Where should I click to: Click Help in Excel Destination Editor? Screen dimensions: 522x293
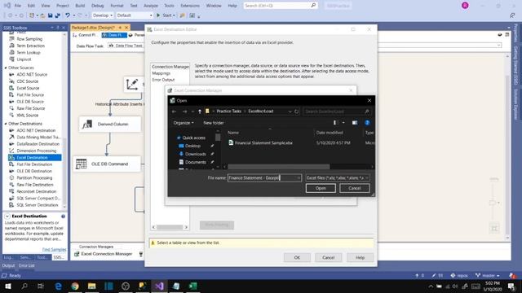click(x=360, y=257)
